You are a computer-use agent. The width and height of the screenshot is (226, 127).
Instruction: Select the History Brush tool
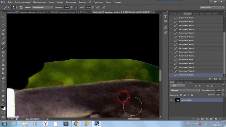(x=3, y=56)
